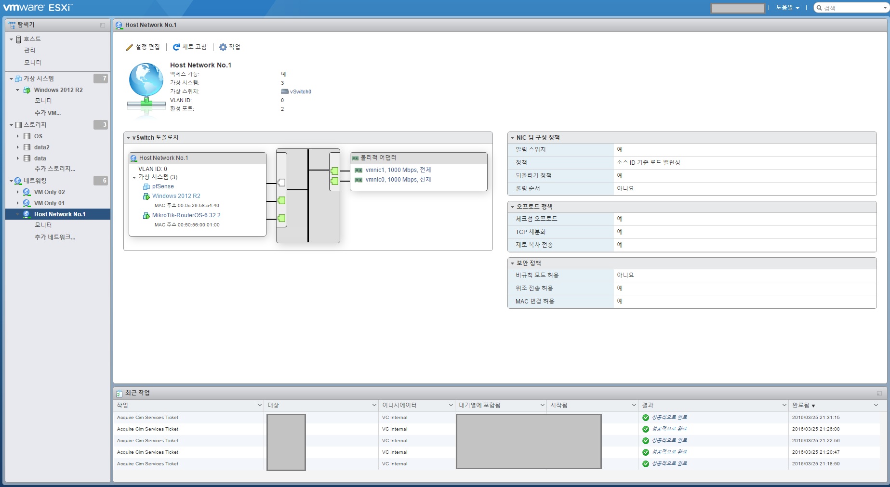Click the Virtual Machines group icon
The height and width of the screenshot is (487, 890).
click(x=18, y=79)
